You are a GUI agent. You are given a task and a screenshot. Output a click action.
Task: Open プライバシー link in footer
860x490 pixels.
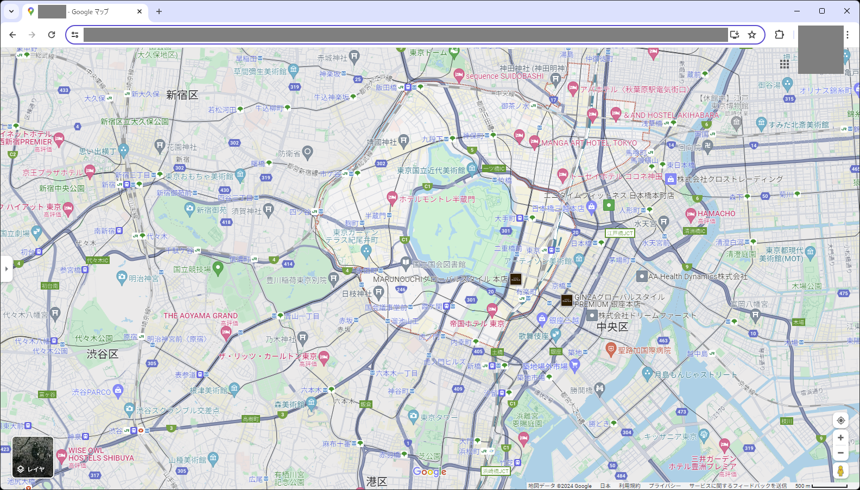[665, 486]
